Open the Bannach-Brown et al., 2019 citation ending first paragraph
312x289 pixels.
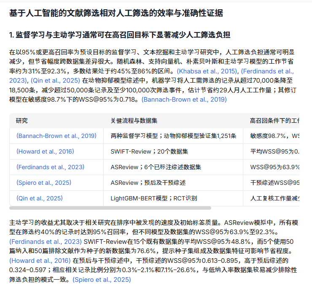[x=184, y=100]
